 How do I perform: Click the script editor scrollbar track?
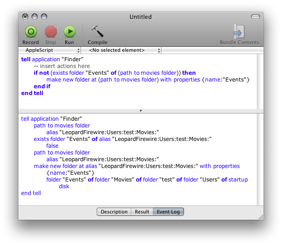click(260, 82)
